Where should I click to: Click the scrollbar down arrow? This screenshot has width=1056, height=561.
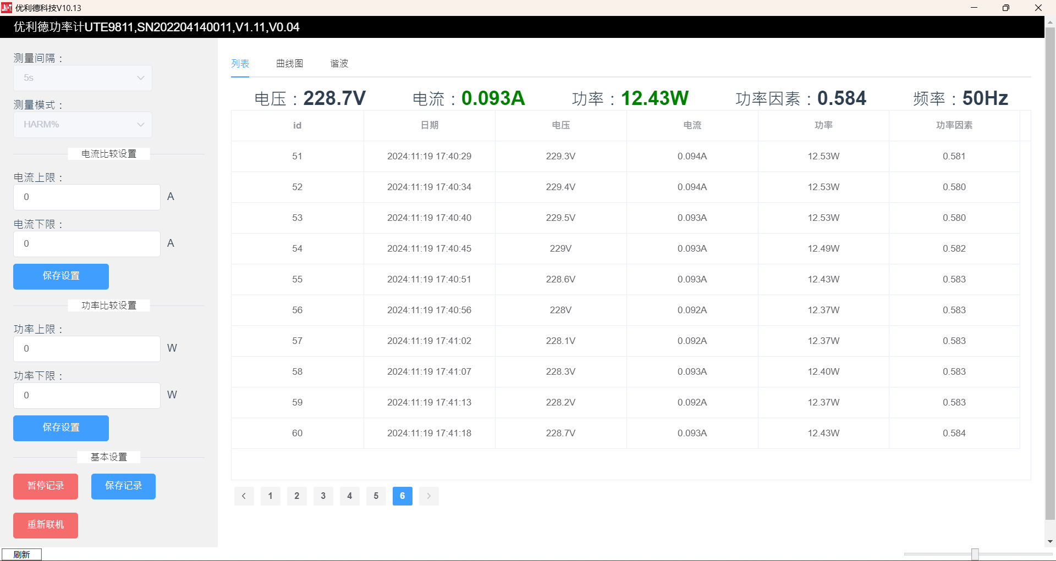(x=1050, y=542)
